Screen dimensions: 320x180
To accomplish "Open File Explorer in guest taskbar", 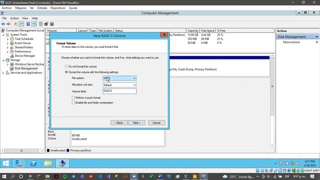I will point(48,163).
